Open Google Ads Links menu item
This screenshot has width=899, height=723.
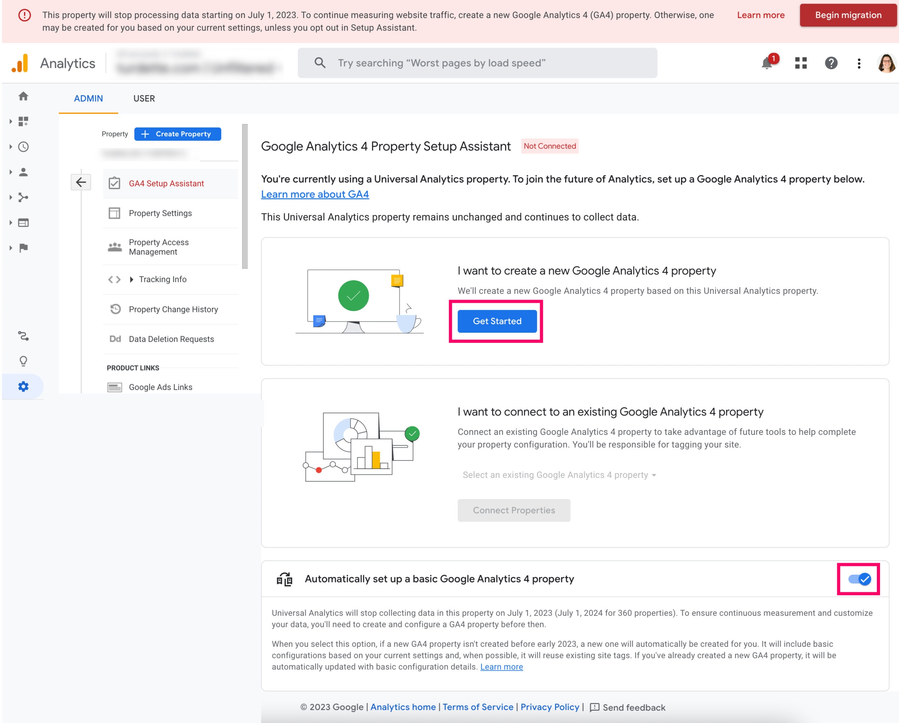171,387
